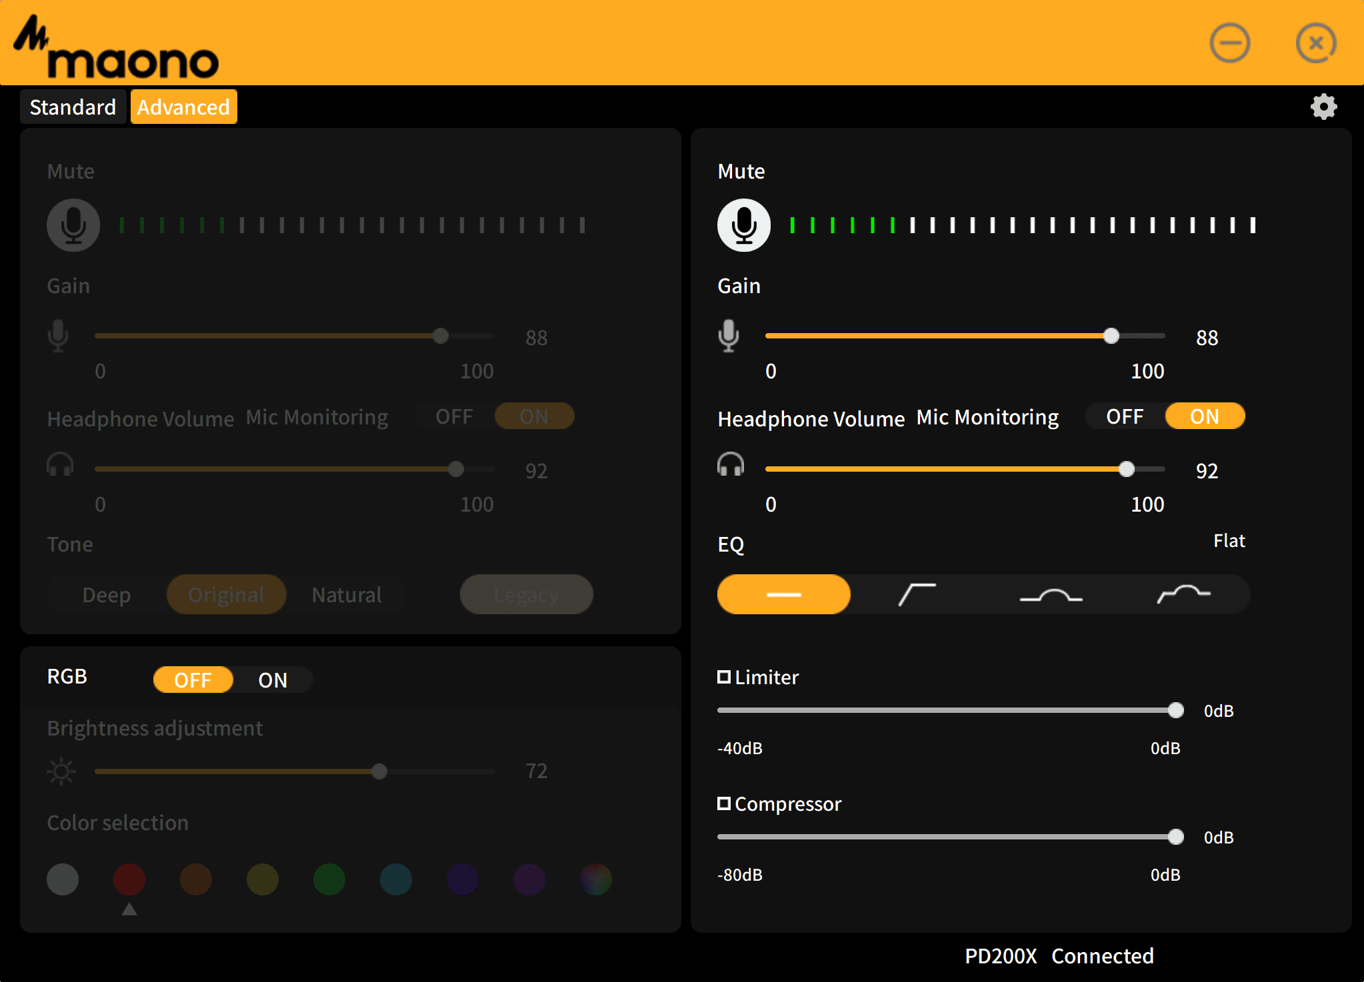Choose the Natural tone option

tap(347, 594)
